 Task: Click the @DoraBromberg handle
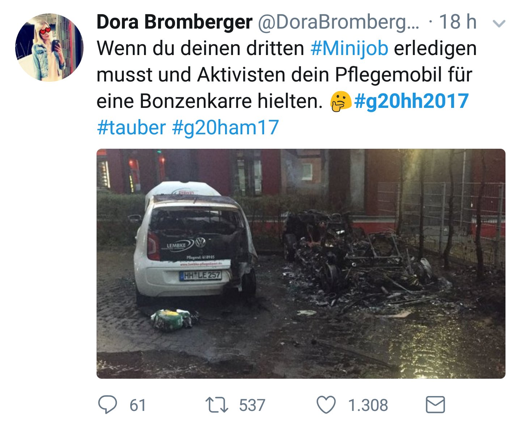click(x=338, y=22)
